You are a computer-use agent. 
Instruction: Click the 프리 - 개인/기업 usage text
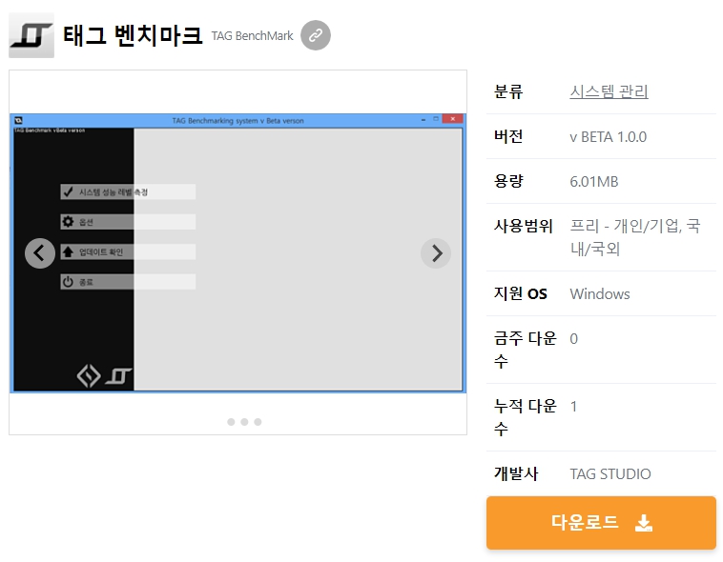[635, 237]
